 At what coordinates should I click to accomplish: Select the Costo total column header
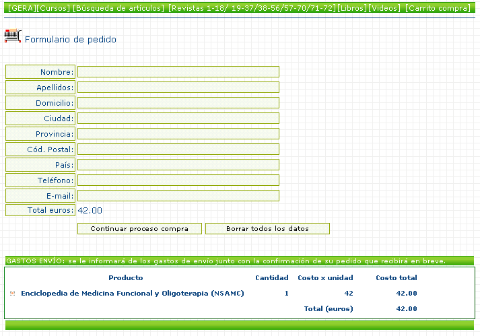pyautogui.click(x=397, y=278)
